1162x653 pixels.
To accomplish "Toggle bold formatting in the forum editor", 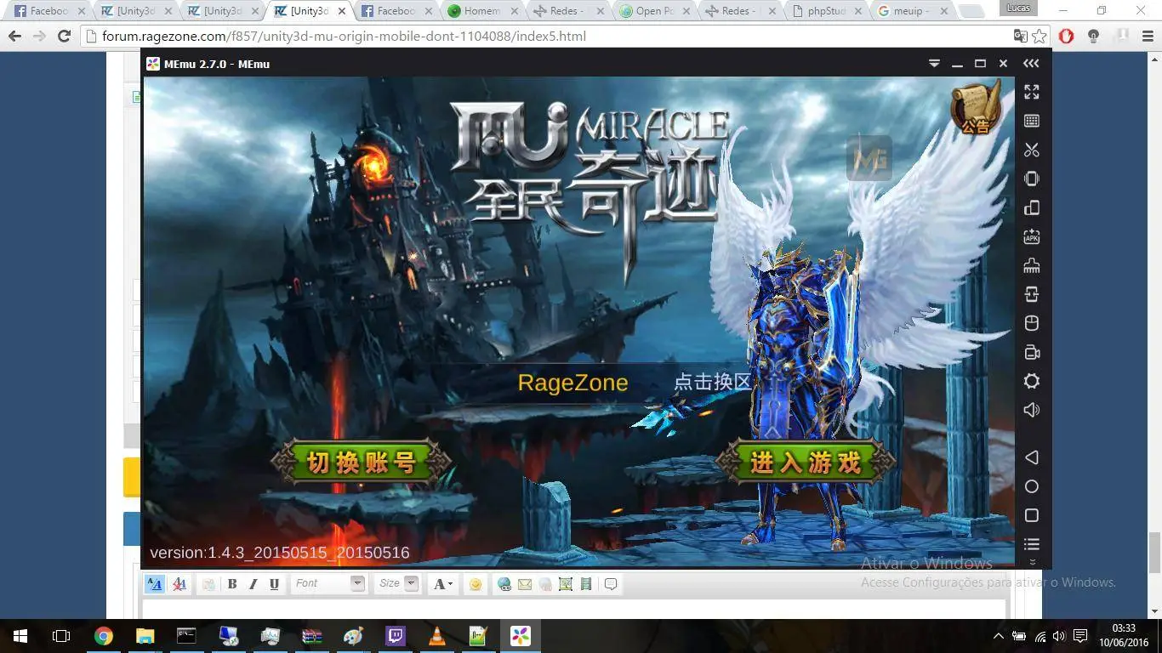I will click(232, 584).
